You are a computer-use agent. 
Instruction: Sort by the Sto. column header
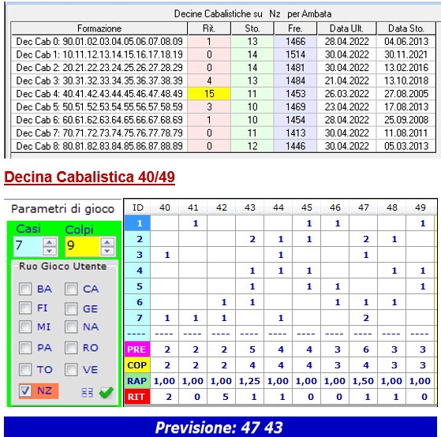coord(252,28)
